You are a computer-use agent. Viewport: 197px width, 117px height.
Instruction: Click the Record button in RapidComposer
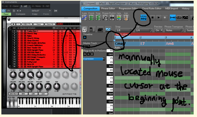165,18
